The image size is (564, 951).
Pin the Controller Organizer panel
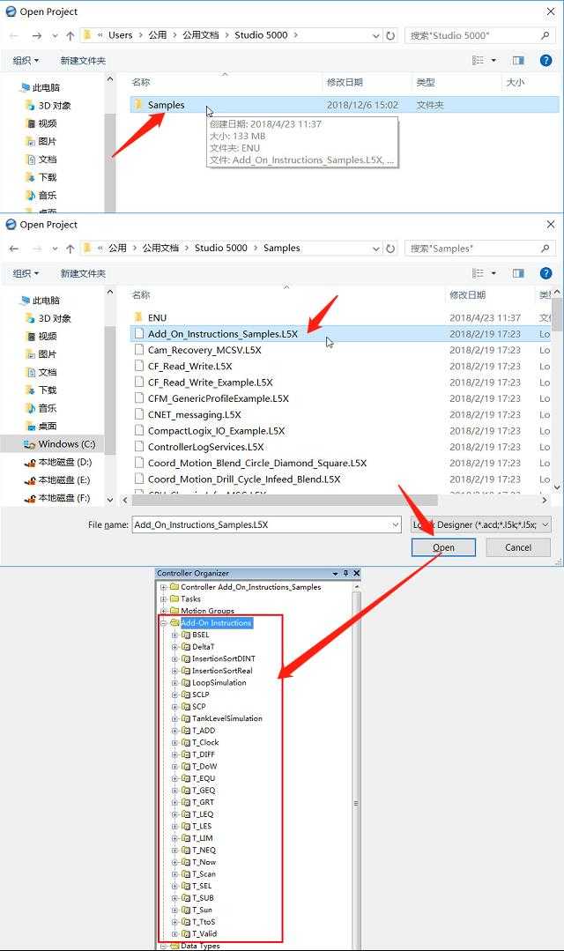[x=345, y=573]
